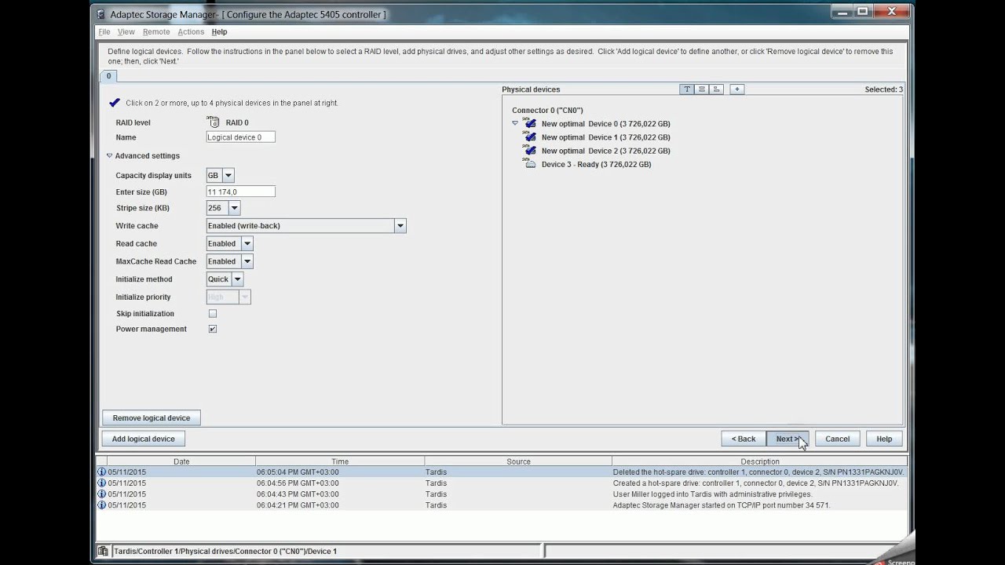Image resolution: width=1005 pixels, height=565 pixels.
Task: Click the 'Connector 0 ("CN0")' label
Action: tap(547, 110)
